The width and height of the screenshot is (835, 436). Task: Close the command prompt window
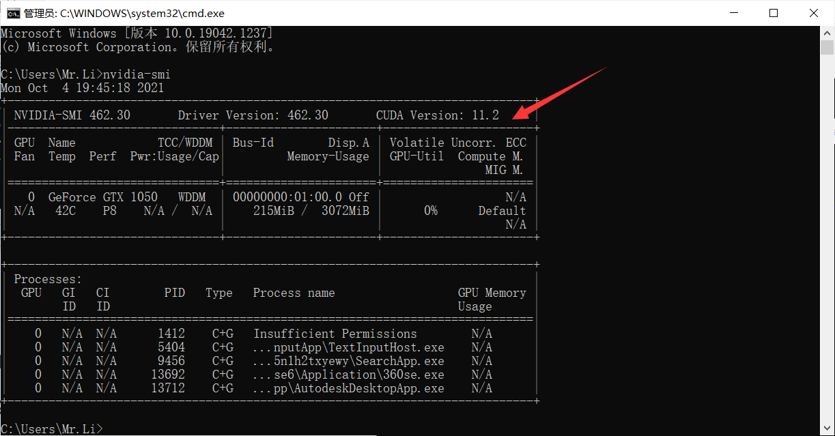point(813,13)
